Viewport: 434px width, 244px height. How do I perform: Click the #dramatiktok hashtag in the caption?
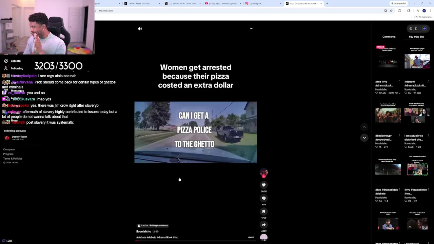click(164, 238)
